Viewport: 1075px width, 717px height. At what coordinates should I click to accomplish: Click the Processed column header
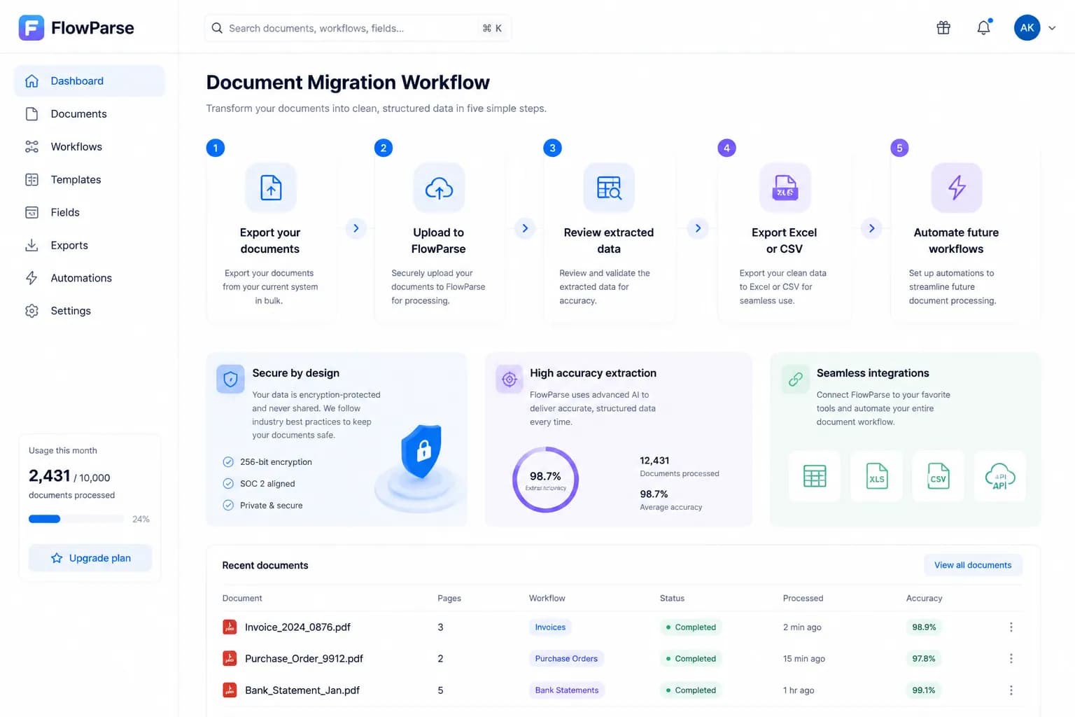click(x=803, y=598)
